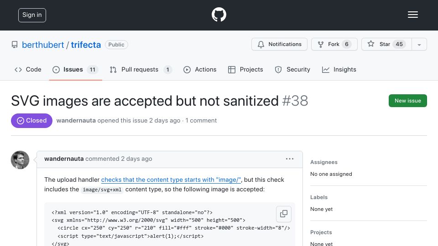Click the Public visibility label
This screenshot has width=438, height=246.
tap(116, 45)
